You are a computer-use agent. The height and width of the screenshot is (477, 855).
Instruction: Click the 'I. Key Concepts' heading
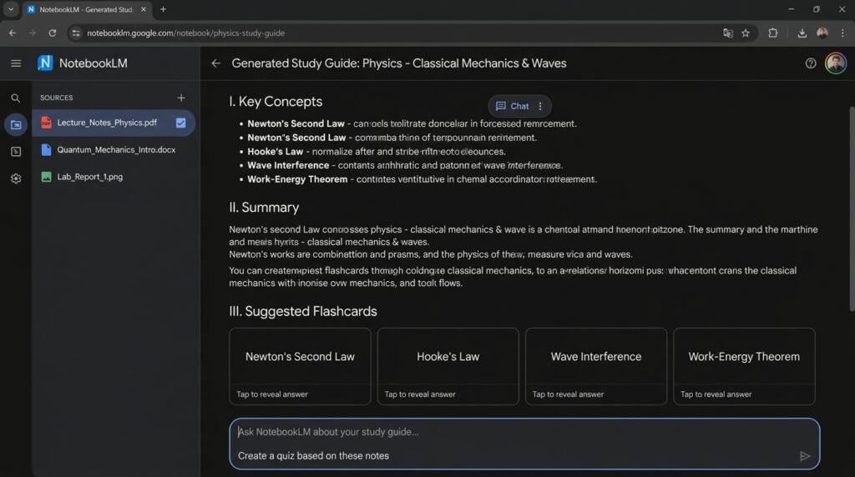coord(276,102)
